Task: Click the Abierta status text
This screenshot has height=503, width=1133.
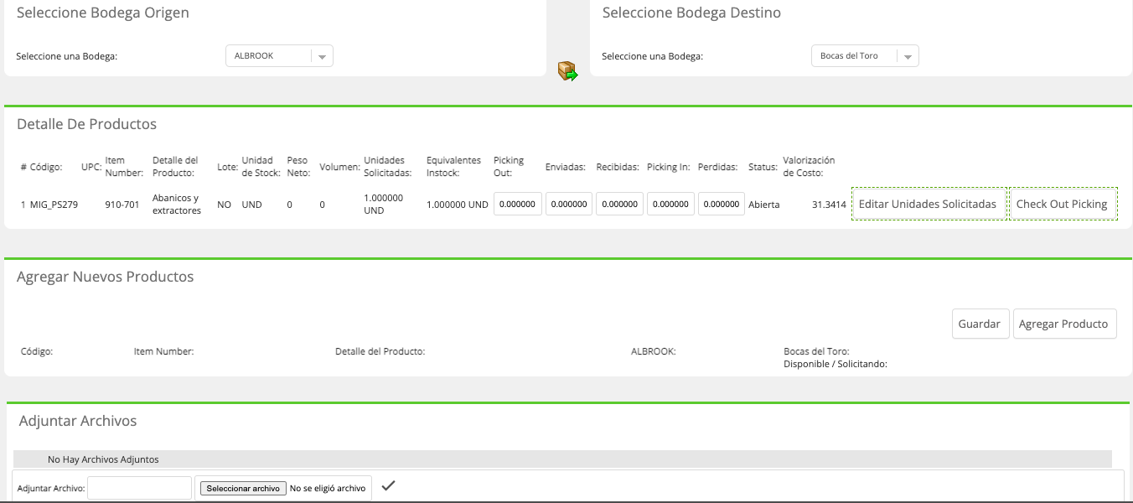Action: 764,204
